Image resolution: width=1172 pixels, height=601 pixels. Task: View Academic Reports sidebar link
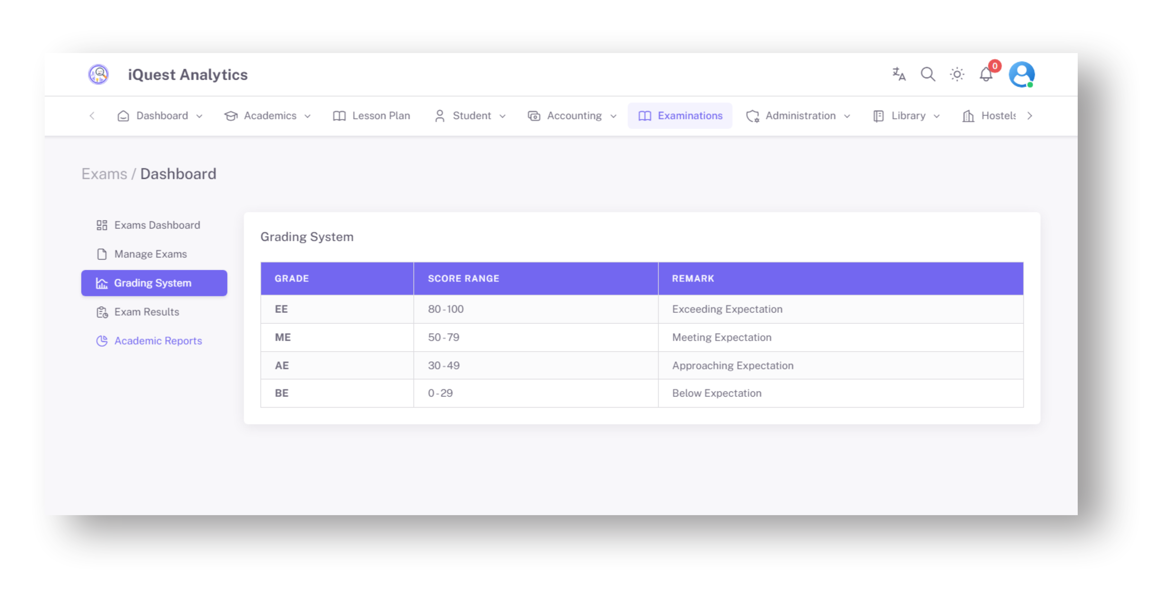[x=158, y=341]
